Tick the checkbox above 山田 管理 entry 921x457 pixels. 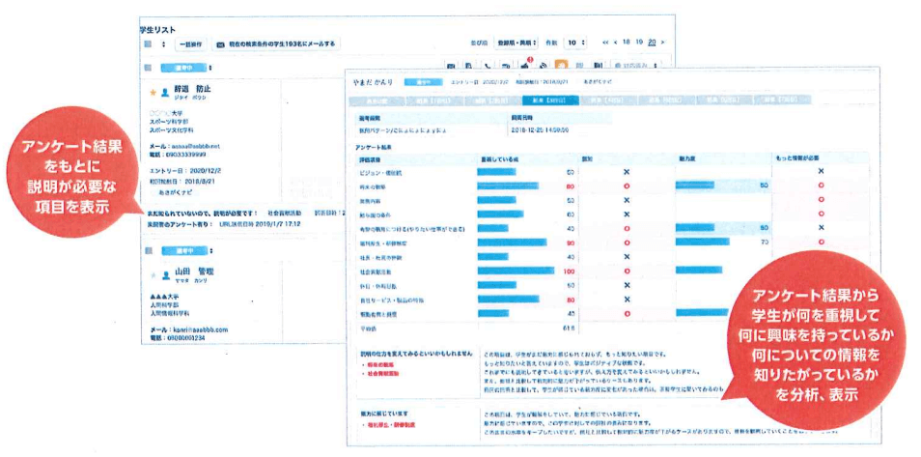click(148, 251)
